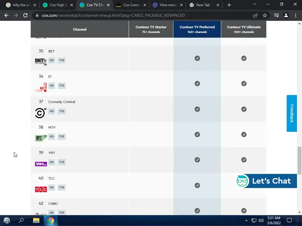Viewport: 302px width, 226px height.
Task: Open the Let's Chat button
Action: pos(267,181)
